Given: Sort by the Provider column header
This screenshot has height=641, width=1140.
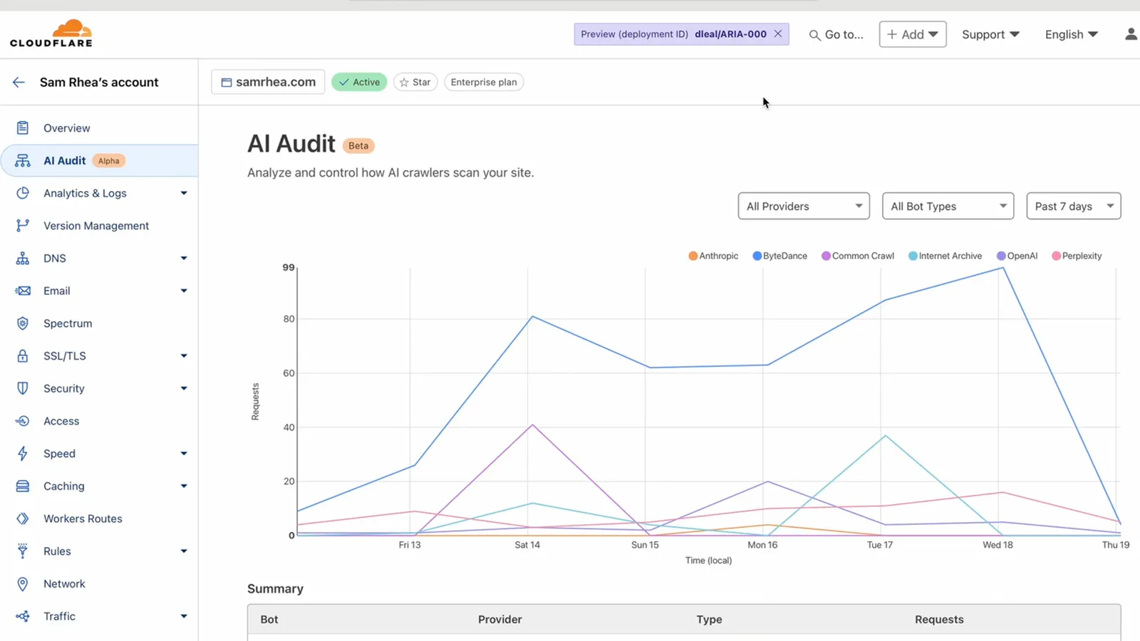Looking at the screenshot, I should tap(500, 620).
